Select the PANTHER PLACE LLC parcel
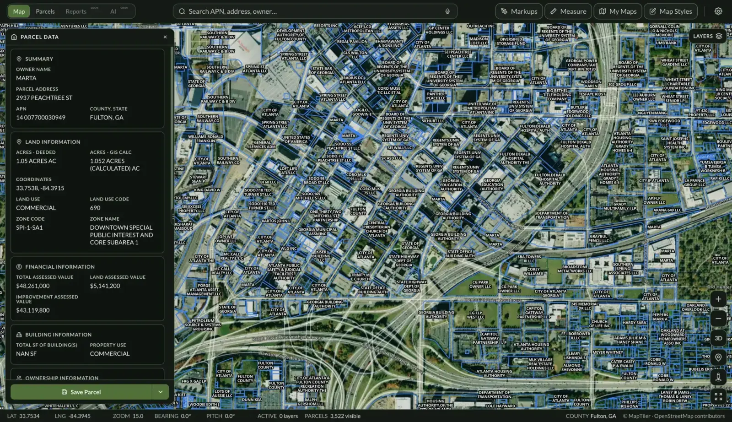Viewport: 732px width, 422px height. (436, 96)
